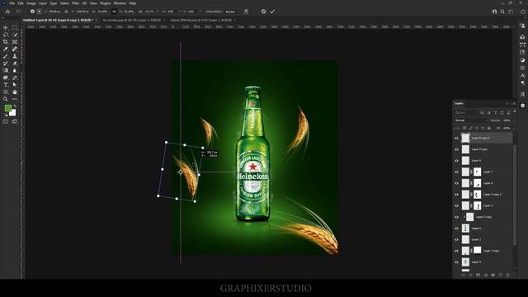Select the History Brush tool
Screen dimensions: 528x297
[6, 64]
